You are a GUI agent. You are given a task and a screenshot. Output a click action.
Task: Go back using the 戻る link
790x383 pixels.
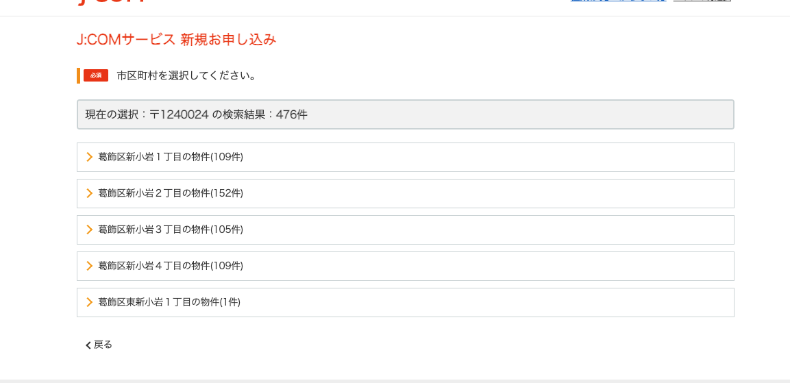click(103, 345)
